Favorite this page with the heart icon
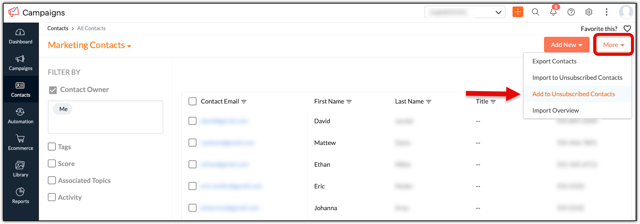 tap(627, 29)
